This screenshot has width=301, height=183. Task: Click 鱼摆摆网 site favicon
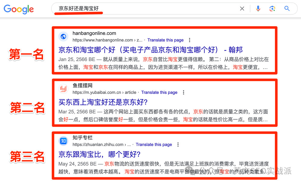63,89
